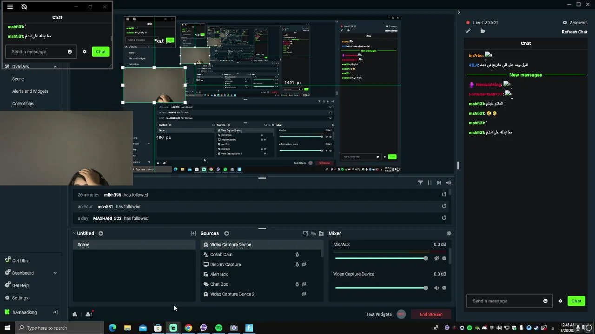Show the Chat Box source

coord(304,284)
